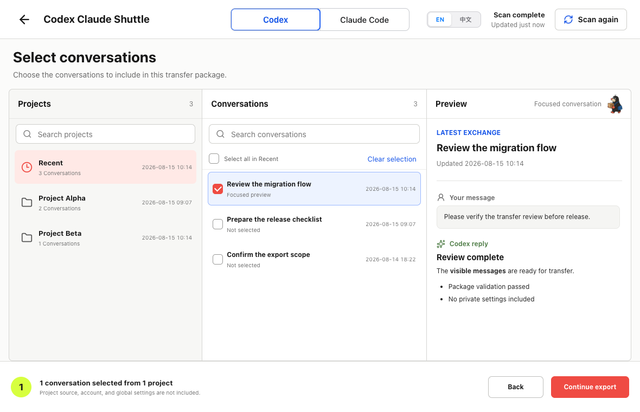Viewport: 640px width, 412px height.
Task: Click the folder icon for Project Alpha
Action: [x=27, y=202]
